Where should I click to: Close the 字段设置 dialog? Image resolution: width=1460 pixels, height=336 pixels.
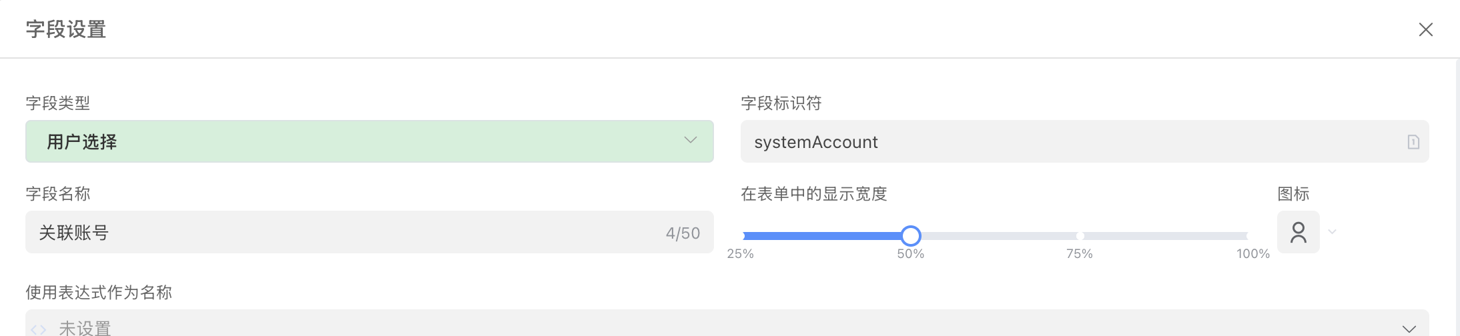1425,29
